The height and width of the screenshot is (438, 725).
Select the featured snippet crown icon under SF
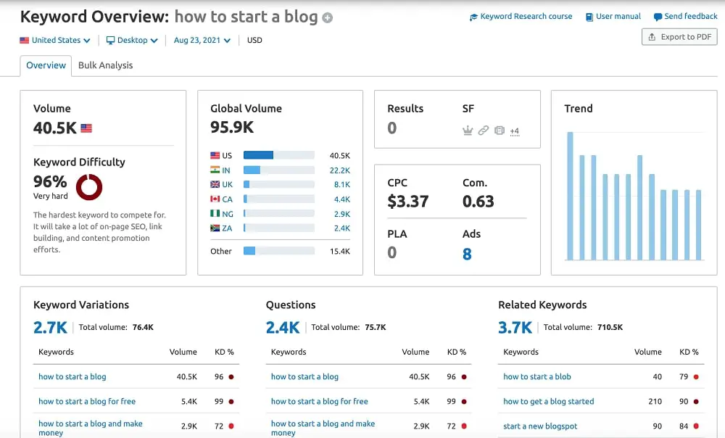pos(468,131)
